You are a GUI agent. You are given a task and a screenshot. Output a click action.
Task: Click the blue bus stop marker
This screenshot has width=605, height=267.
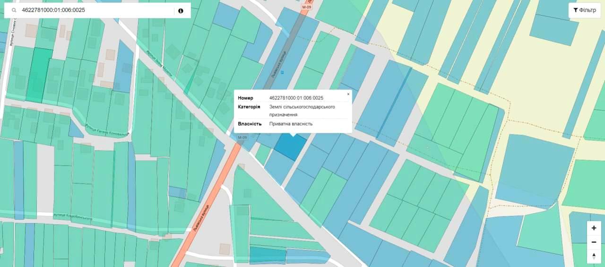[x=283, y=72]
